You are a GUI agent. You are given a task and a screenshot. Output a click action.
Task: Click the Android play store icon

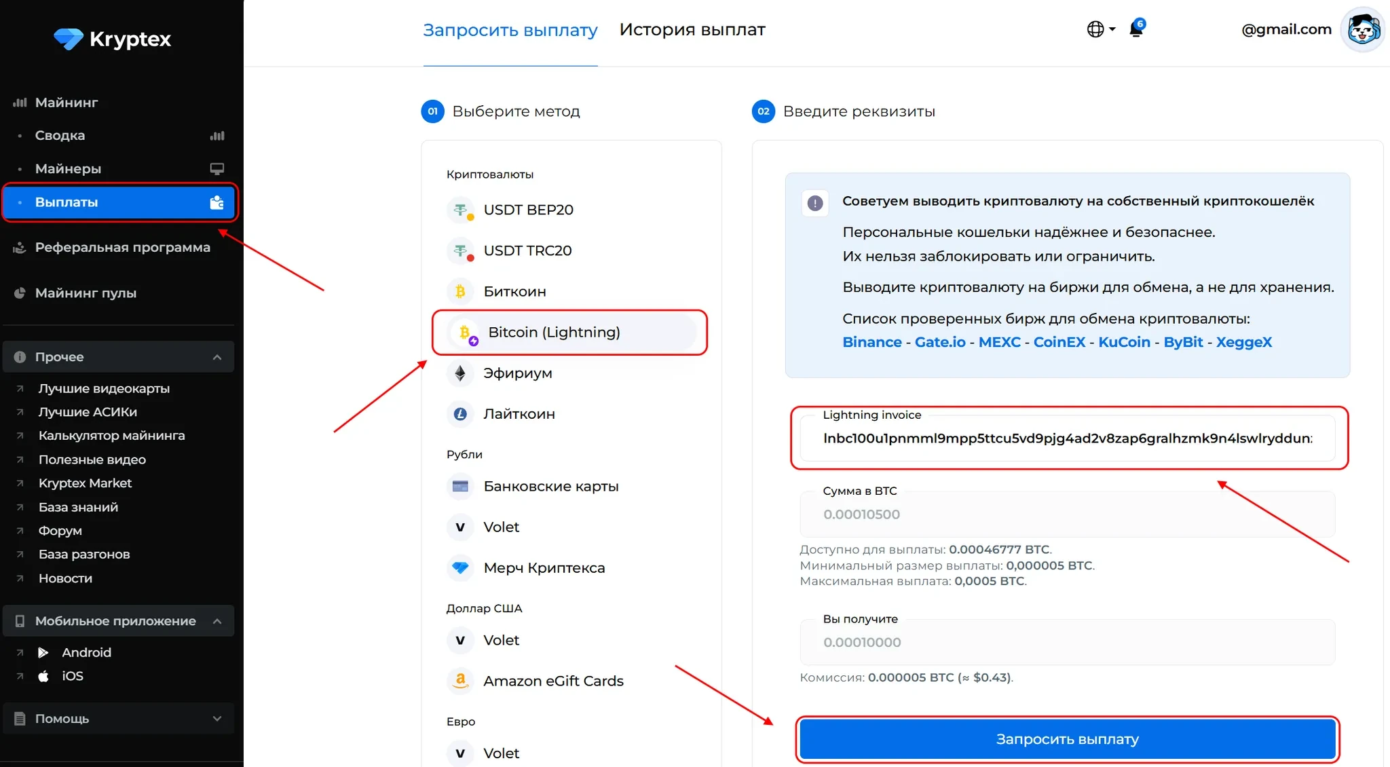tap(43, 652)
